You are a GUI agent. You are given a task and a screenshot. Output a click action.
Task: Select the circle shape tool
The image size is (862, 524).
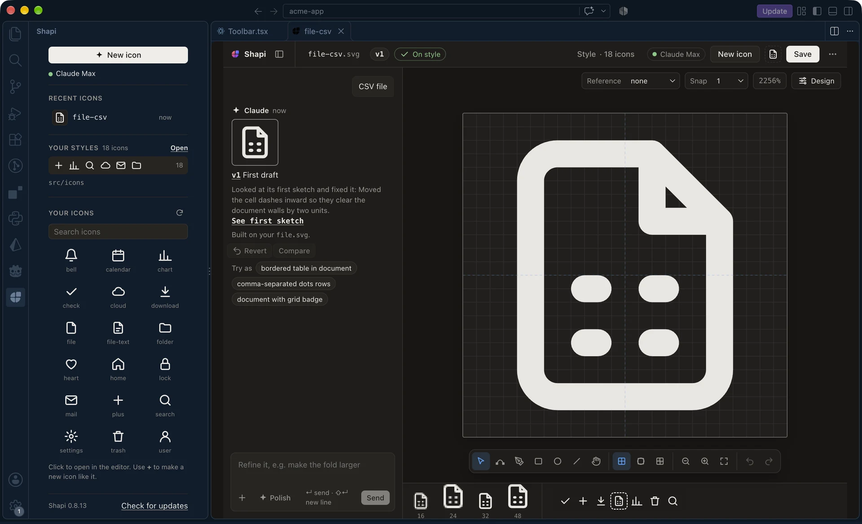click(558, 461)
